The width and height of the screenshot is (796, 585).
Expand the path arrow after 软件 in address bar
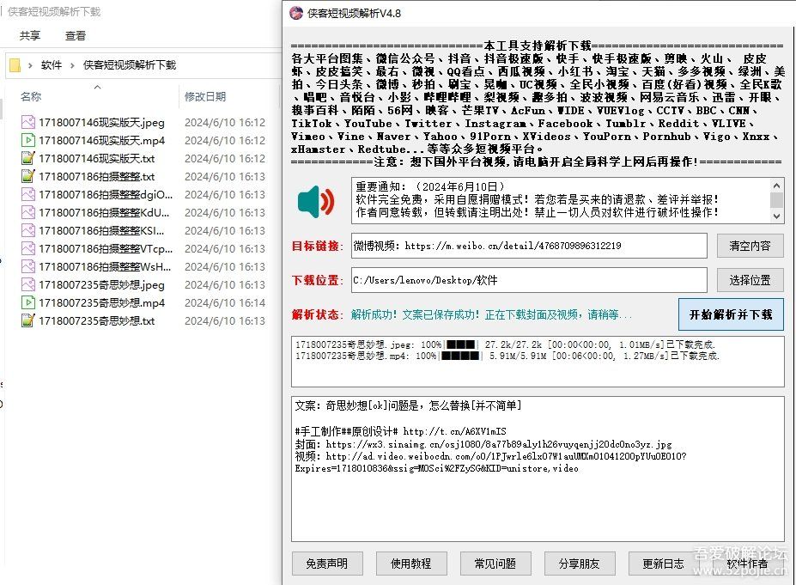[x=70, y=64]
